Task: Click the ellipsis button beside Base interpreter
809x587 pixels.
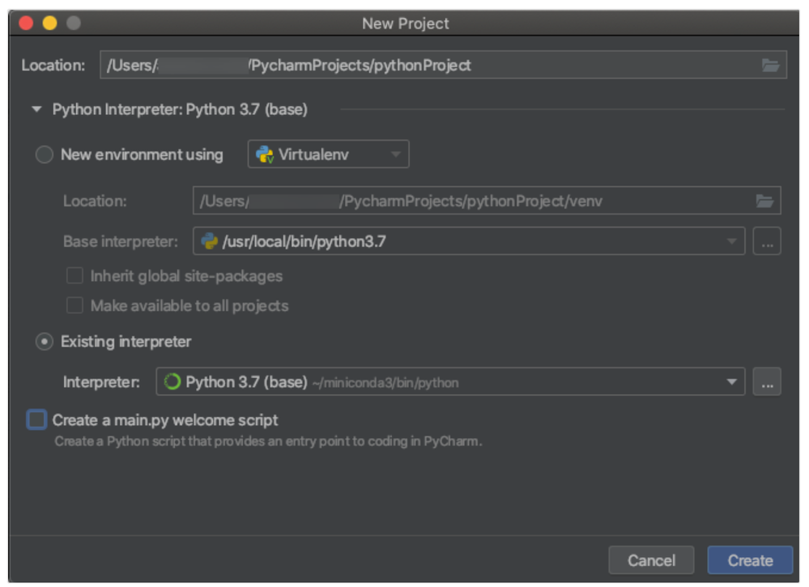Action: [x=766, y=241]
